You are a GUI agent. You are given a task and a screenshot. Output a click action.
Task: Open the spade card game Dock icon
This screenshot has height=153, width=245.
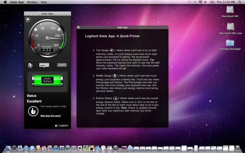[x=92, y=148]
